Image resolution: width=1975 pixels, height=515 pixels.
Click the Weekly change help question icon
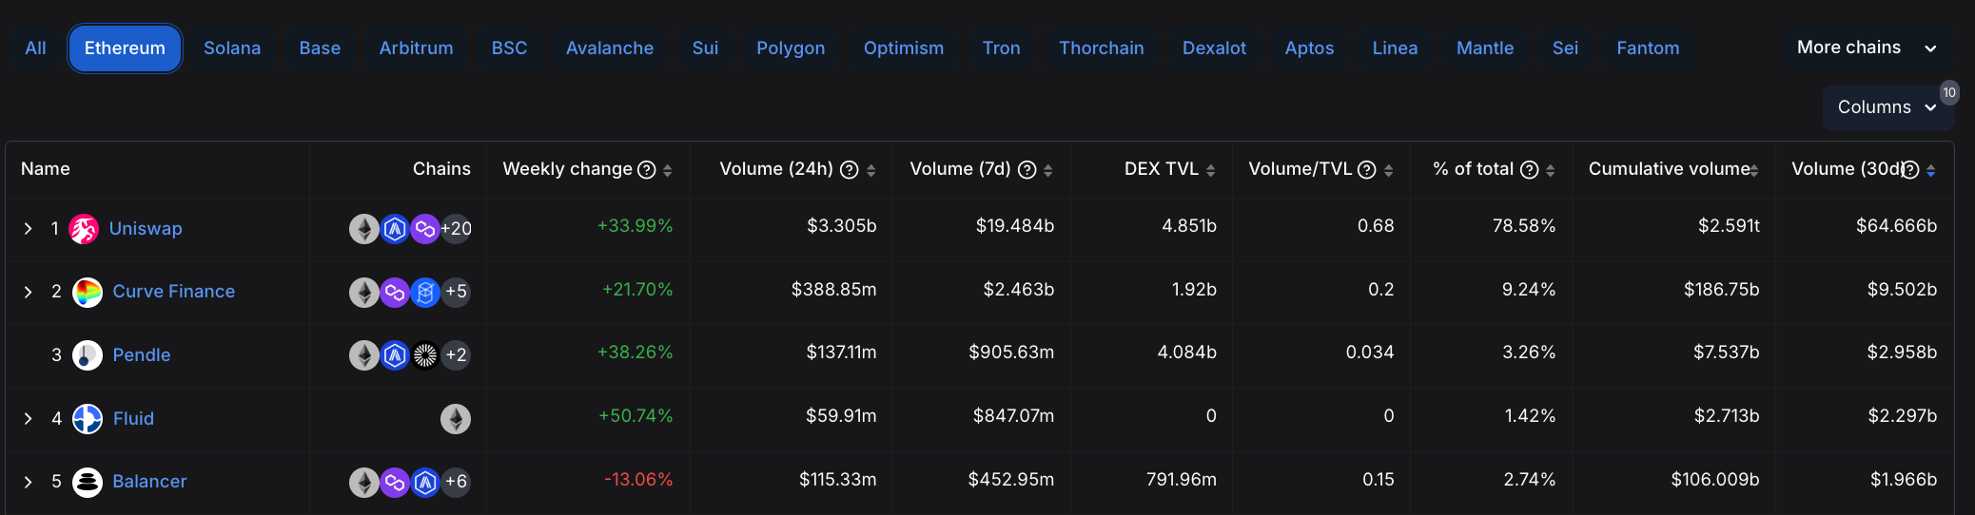tap(647, 170)
